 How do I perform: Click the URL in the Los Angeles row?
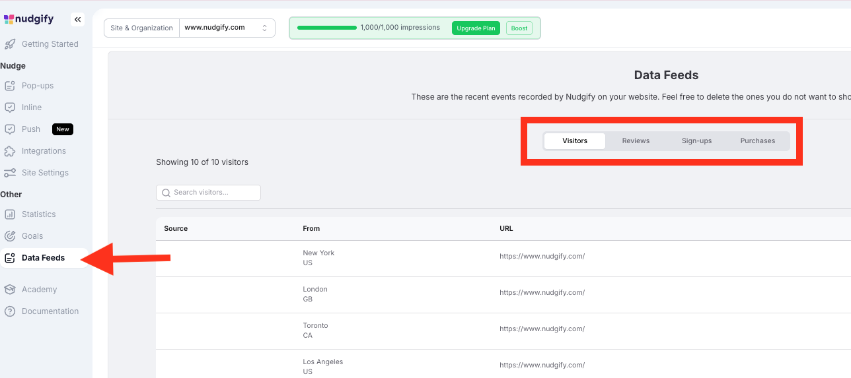click(x=542, y=365)
